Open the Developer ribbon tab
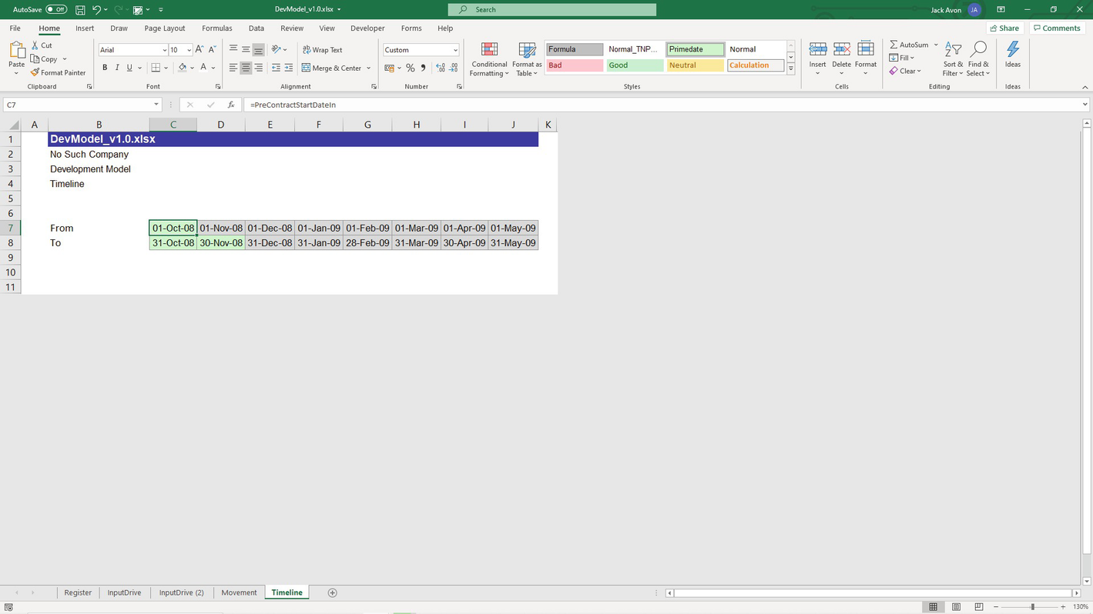Screen dimensions: 1093x614 tap(367, 28)
